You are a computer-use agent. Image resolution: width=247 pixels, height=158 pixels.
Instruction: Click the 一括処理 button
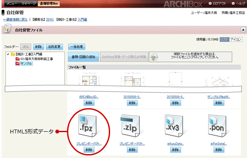pos(76,47)
